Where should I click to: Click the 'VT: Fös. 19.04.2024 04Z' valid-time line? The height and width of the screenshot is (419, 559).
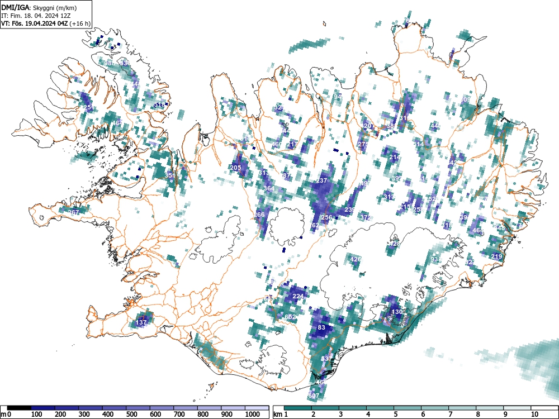[35, 23]
